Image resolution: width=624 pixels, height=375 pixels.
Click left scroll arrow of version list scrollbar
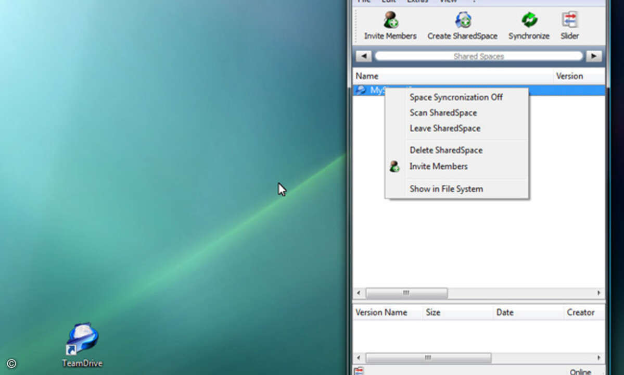[359, 358]
